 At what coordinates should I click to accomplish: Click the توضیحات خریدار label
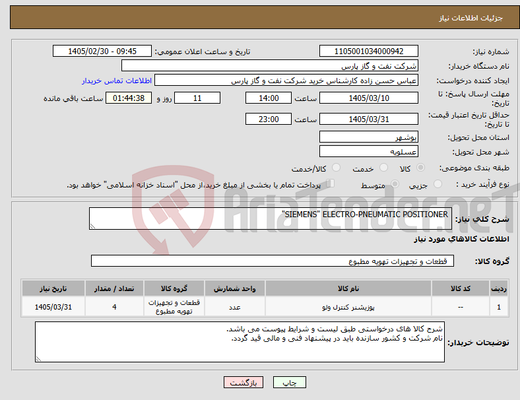pos(478,343)
